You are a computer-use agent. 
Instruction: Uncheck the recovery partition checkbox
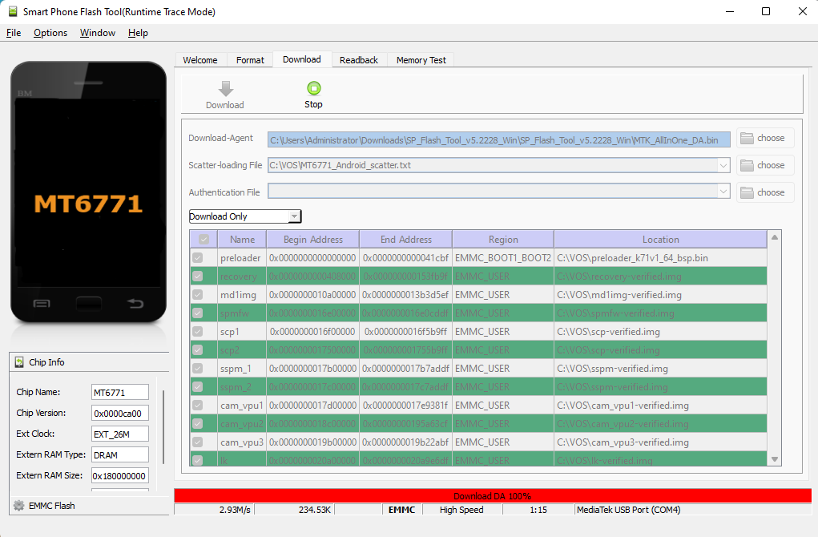point(197,277)
